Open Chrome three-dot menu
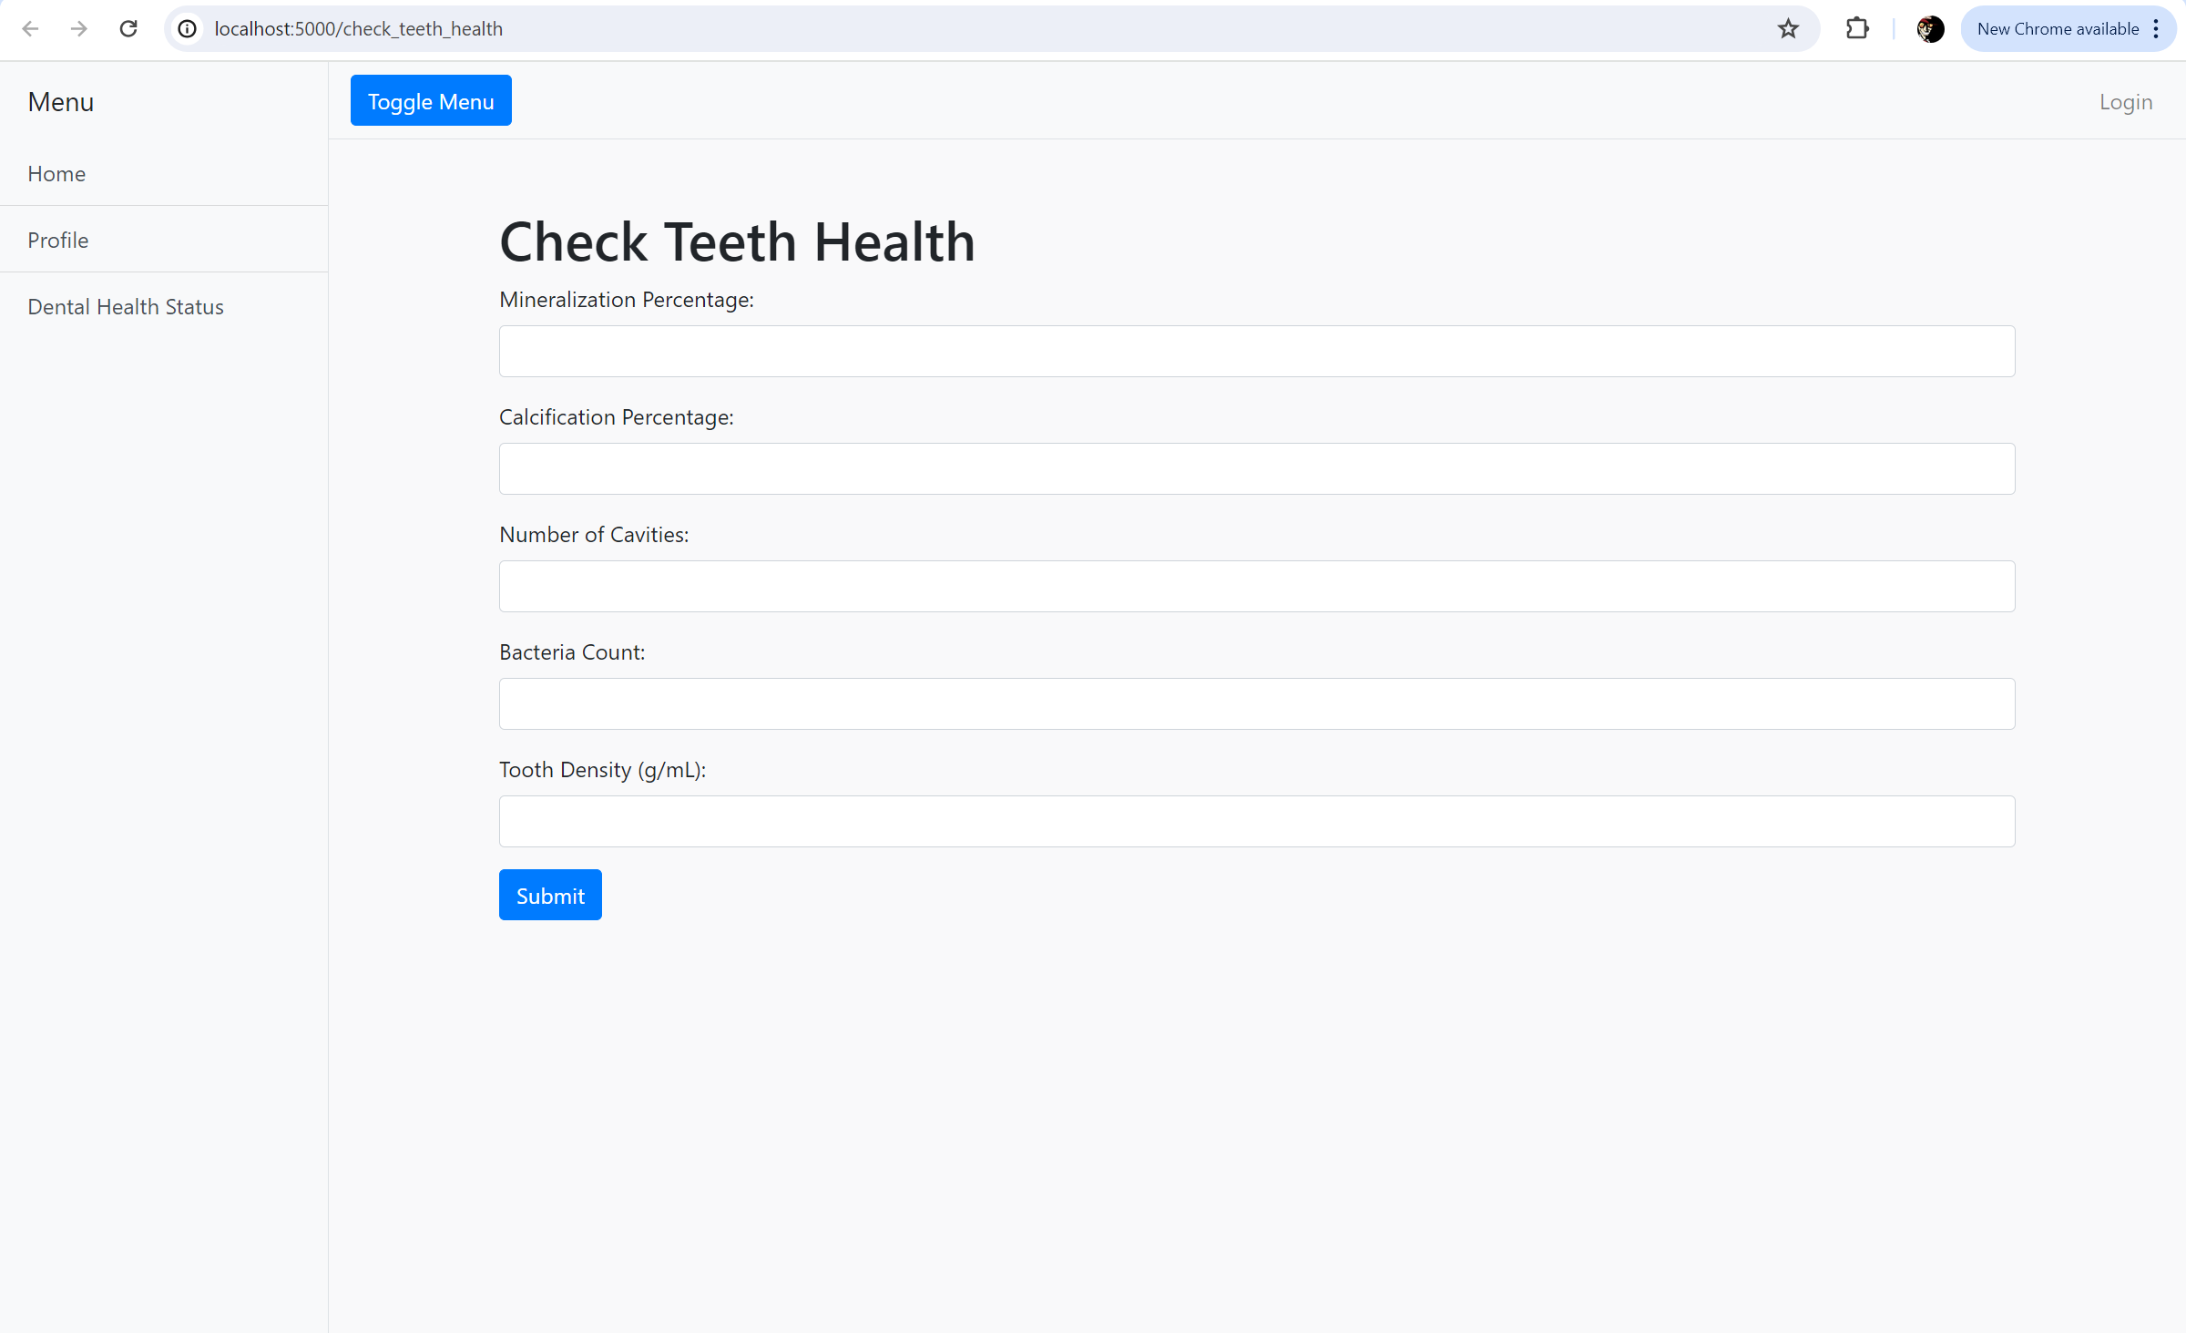This screenshot has width=2186, height=1333. pos(2156,29)
